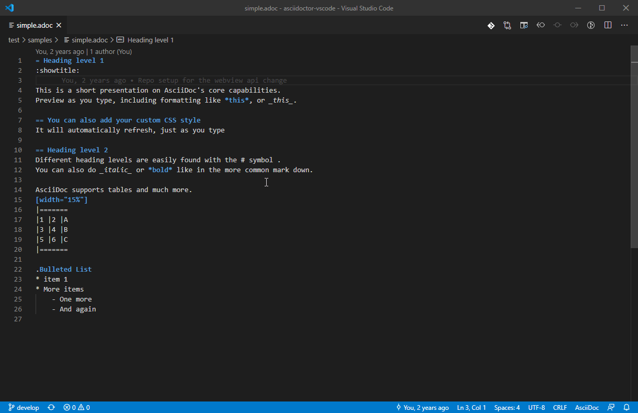Click line number 1 in the gutter
This screenshot has height=413, width=638.
[20, 61]
